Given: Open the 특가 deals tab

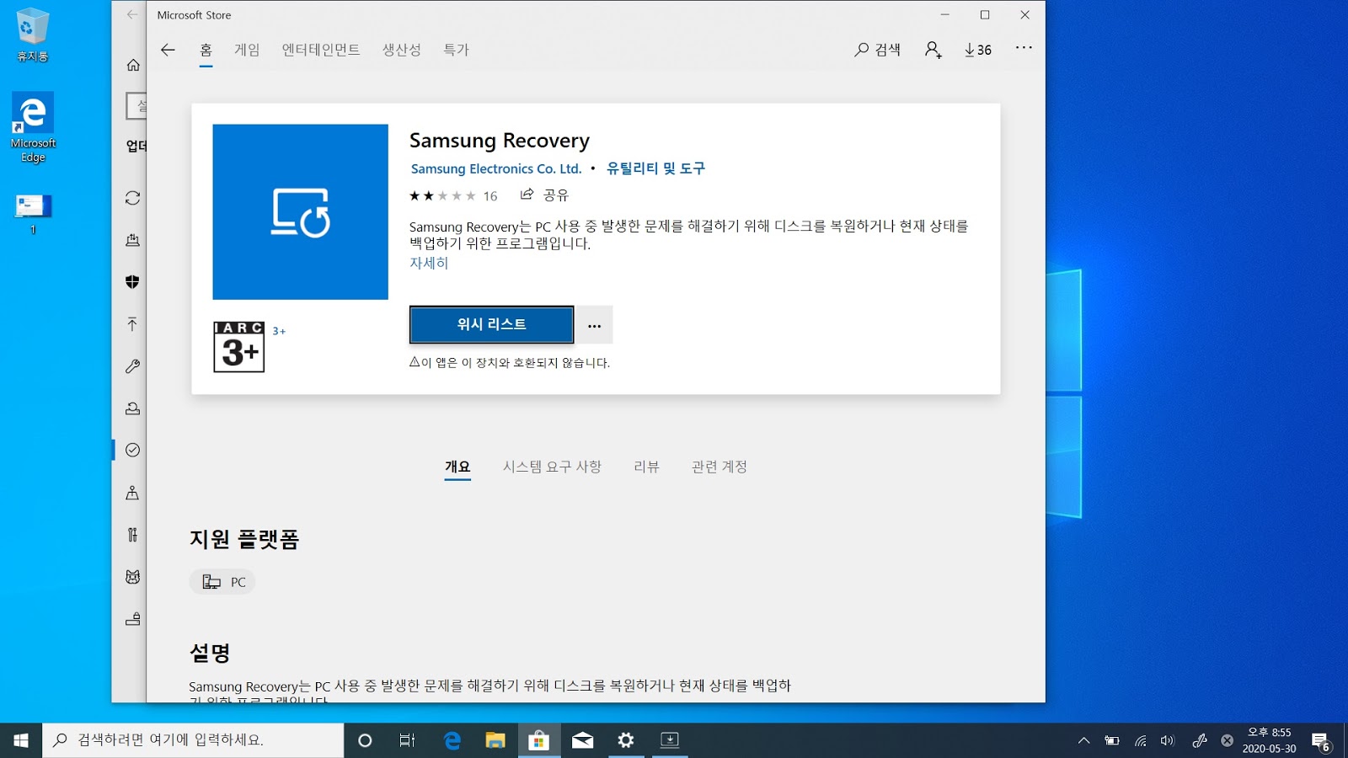Looking at the screenshot, I should click(x=456, y=50).
